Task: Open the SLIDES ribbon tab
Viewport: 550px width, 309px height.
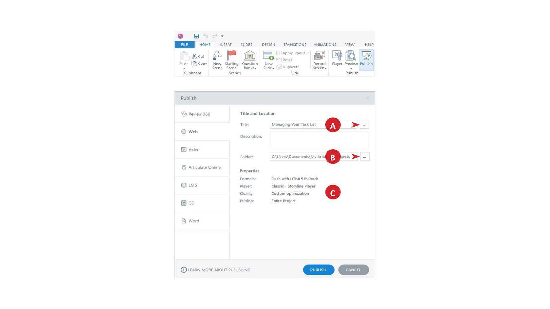Action: coord(247,45)
